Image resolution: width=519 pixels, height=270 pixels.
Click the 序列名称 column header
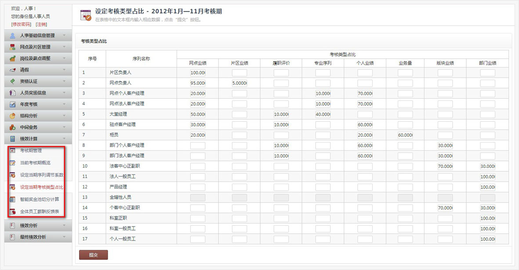141,59
